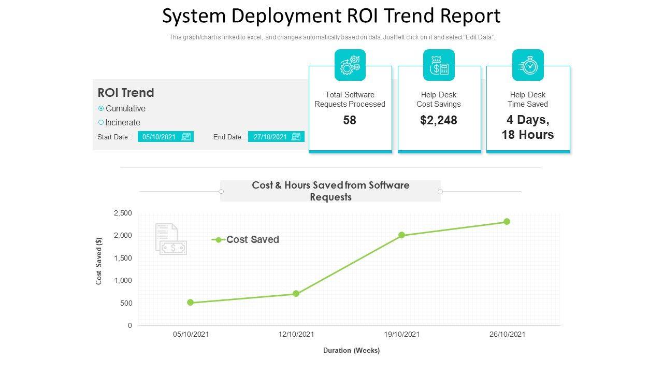Click the stopwatch icon above Time Saved

pyautogui.click(x=528, y=65)
